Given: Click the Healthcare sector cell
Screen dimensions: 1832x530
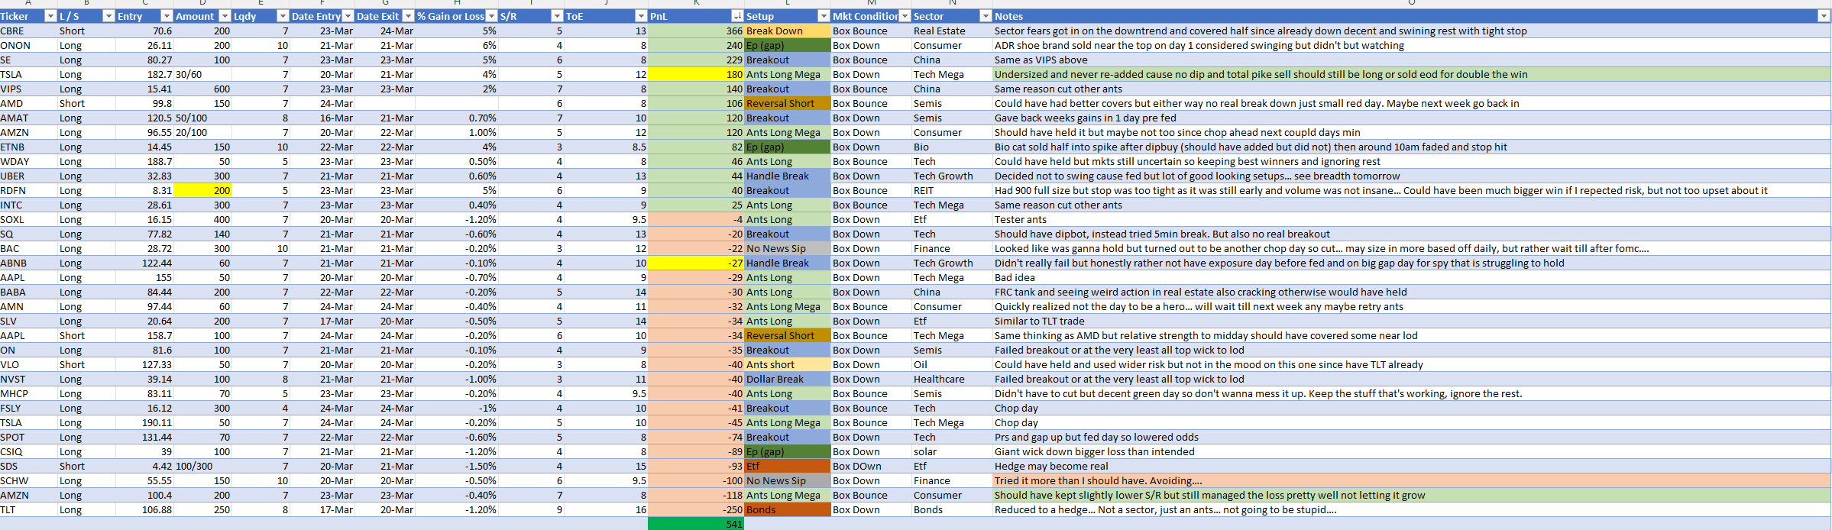Looking at the screenshot, I should pyautogui.click(x=952, y=379).
